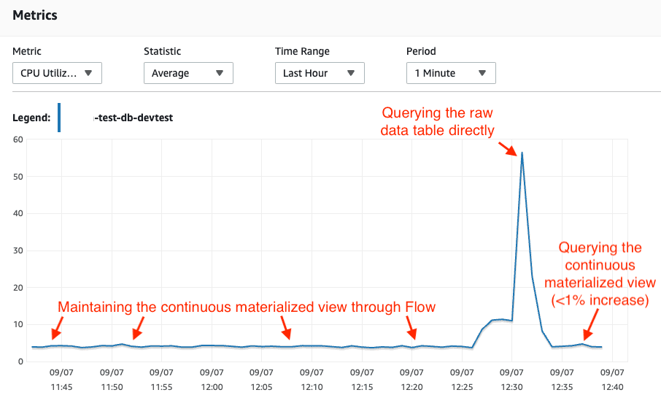Click the Time Range field label
This screenshot has width=661, height=417.
[x=302, y=52]
